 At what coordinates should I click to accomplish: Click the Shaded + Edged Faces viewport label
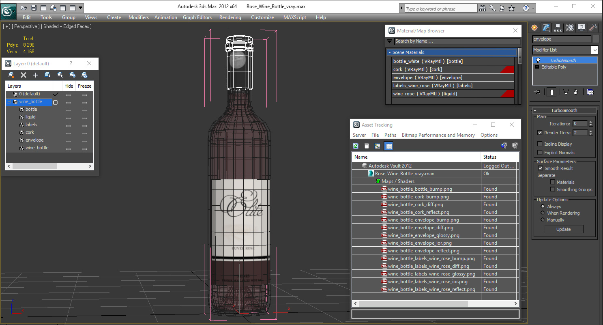coord(67,26)
